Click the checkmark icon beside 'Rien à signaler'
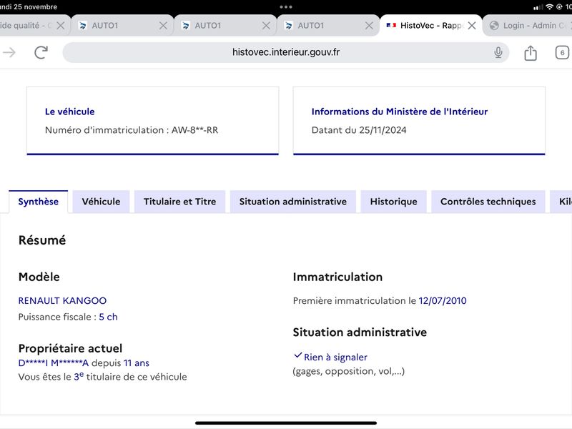Viewport: 572px width, 429px height. 297,355
